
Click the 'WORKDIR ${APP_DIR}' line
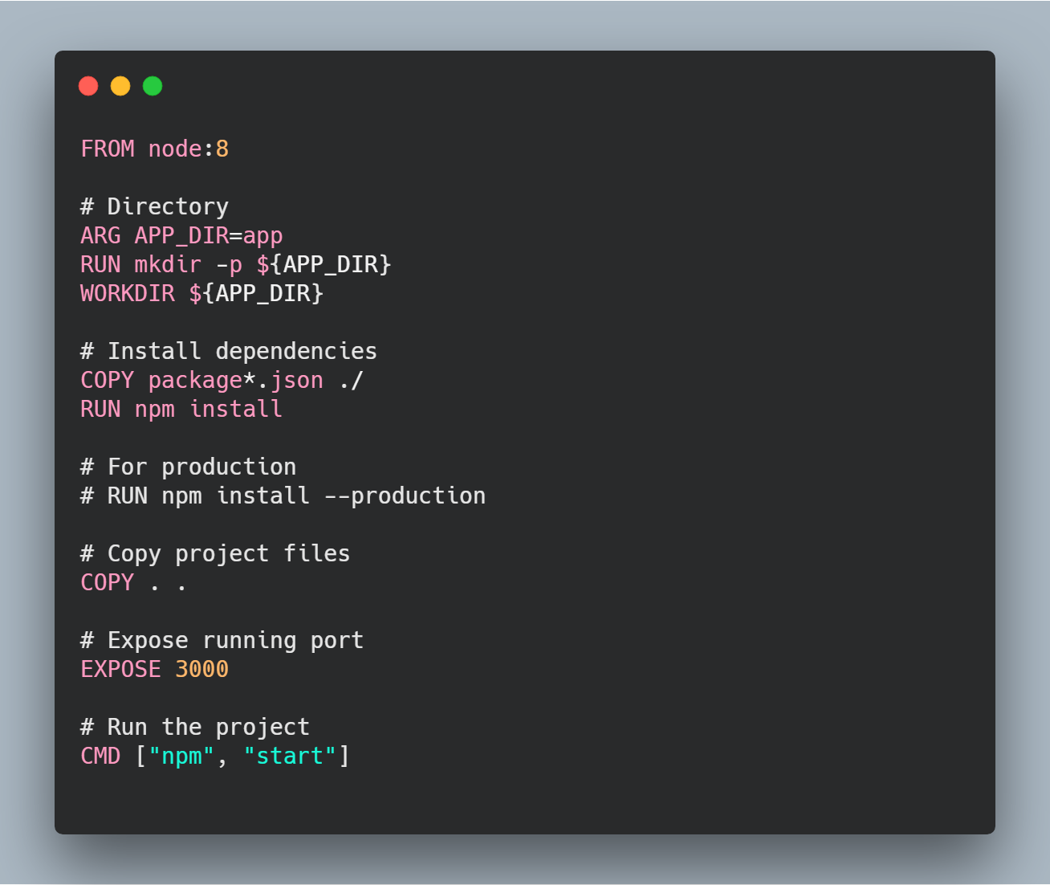201,293
